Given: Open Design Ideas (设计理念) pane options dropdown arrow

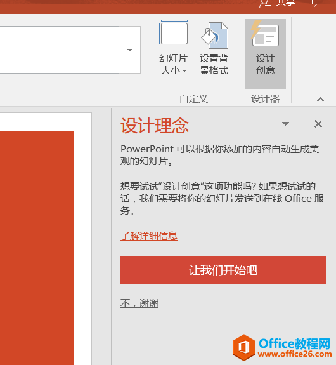Looking at the screenshot, I should pyautogui.click(x=285, y=124).
